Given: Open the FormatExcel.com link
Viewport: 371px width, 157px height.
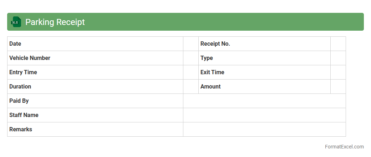Looking at the screenshot, I should pyautogui.click(x=344, y=147).
